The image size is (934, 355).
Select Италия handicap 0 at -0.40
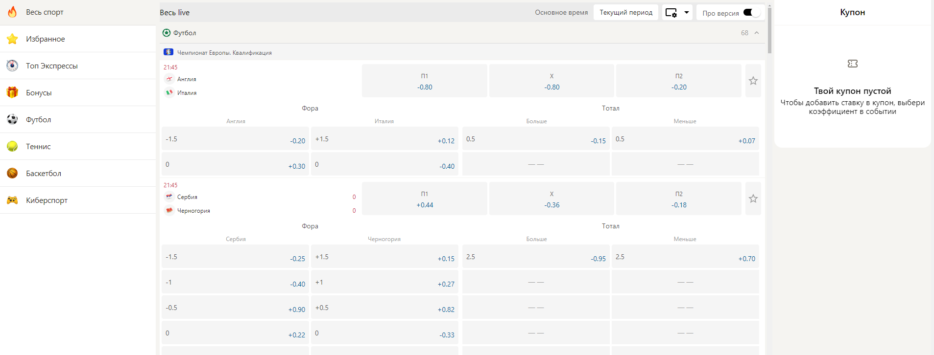coord(384,164)
